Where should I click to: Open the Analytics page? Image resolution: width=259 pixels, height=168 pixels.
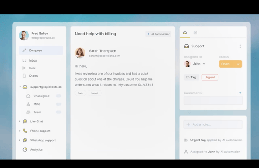36,149
